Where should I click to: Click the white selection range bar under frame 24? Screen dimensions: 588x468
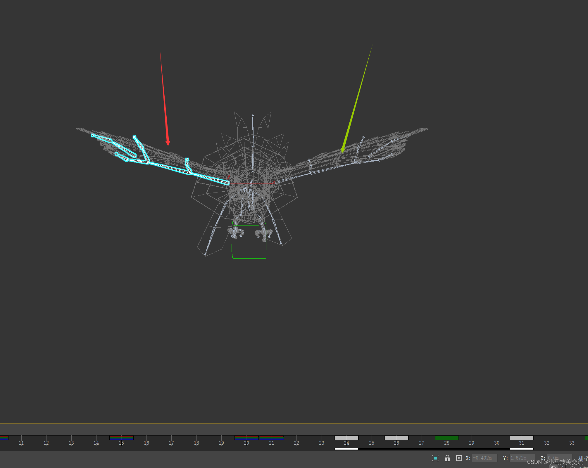346,449
